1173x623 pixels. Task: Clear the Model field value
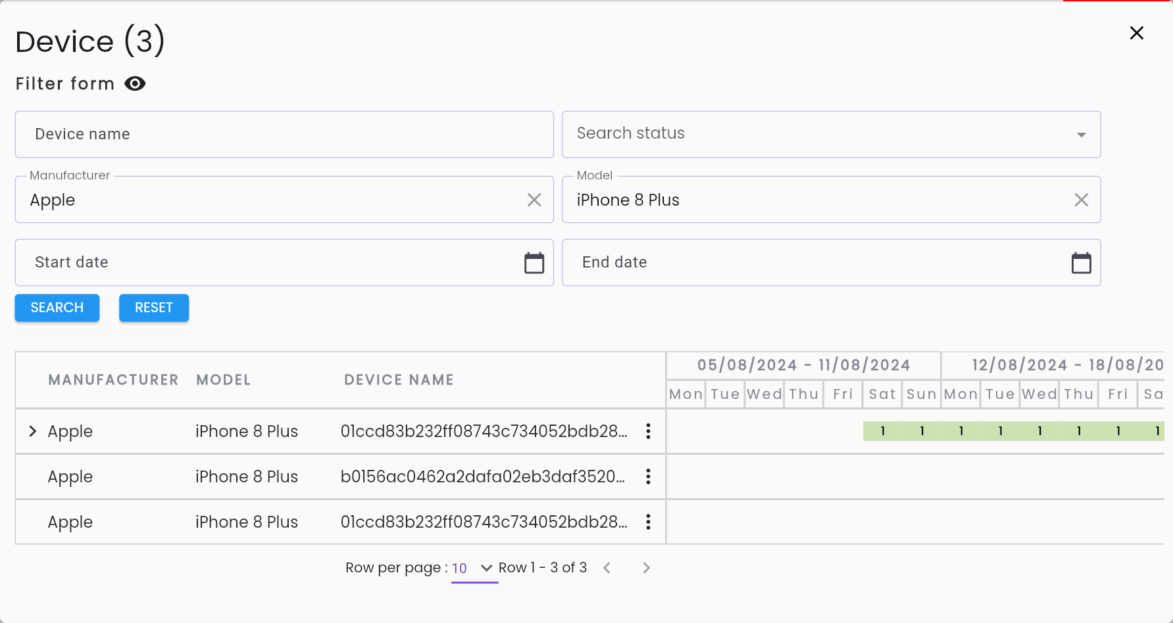coord(1081,200)
